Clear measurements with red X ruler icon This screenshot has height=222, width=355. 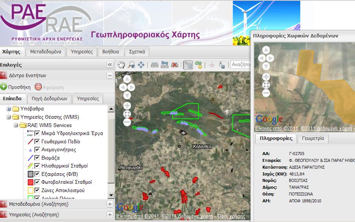174,65
